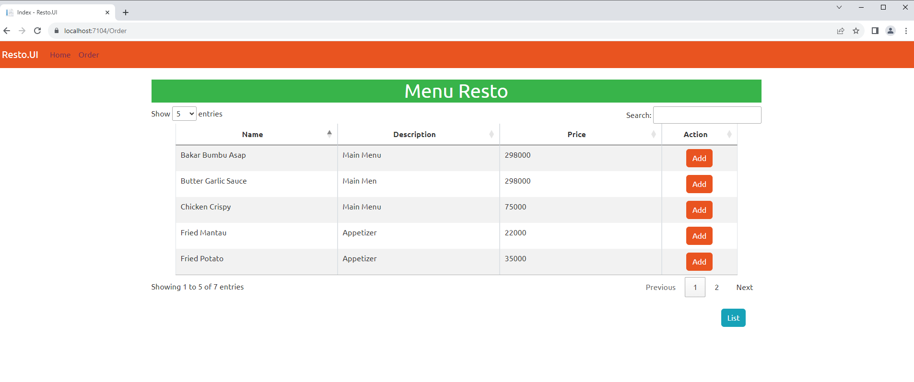Go back with the browser back arrow
Image resolution: width=914 pixels, height=382 pixels.
click(7, 31)
